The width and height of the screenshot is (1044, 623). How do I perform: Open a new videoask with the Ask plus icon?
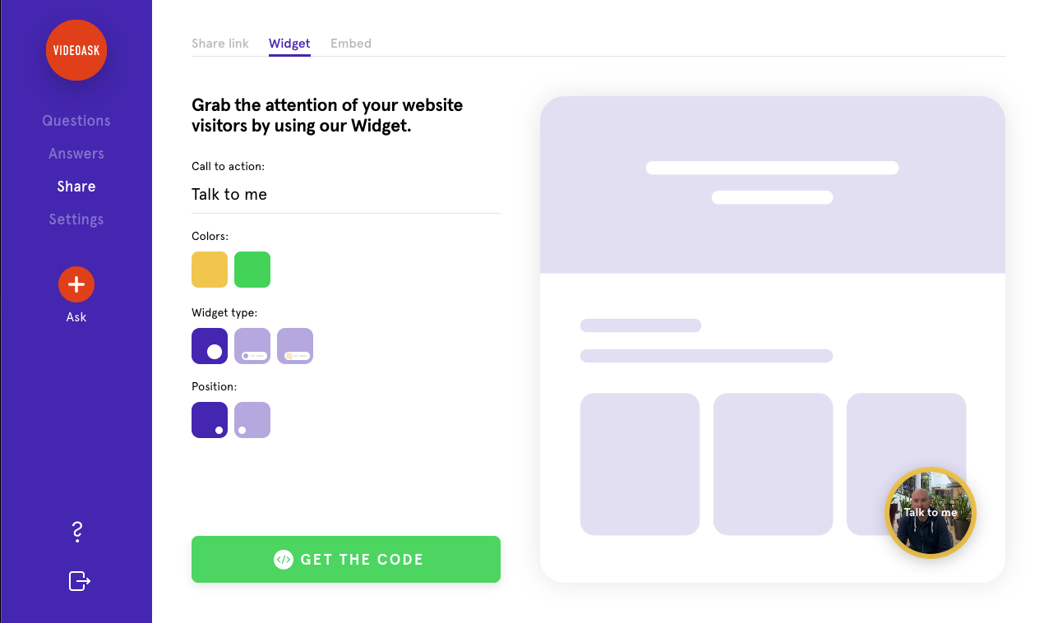coord(76,284)
